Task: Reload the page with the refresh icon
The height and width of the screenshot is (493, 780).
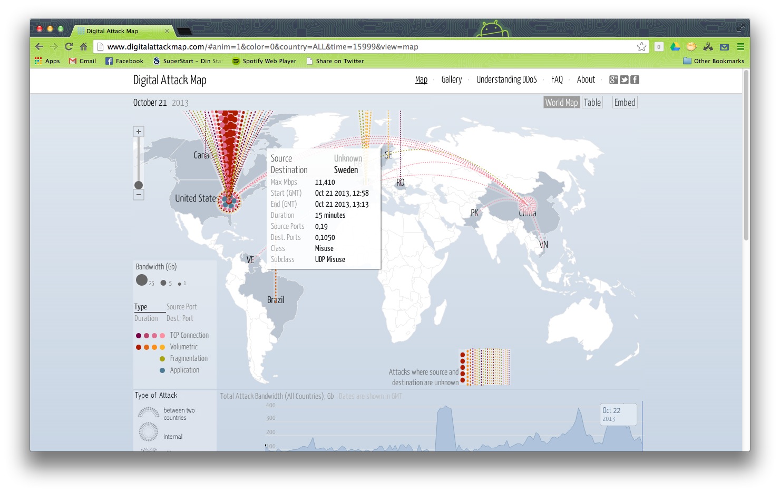Action: (x=69, y=46)
